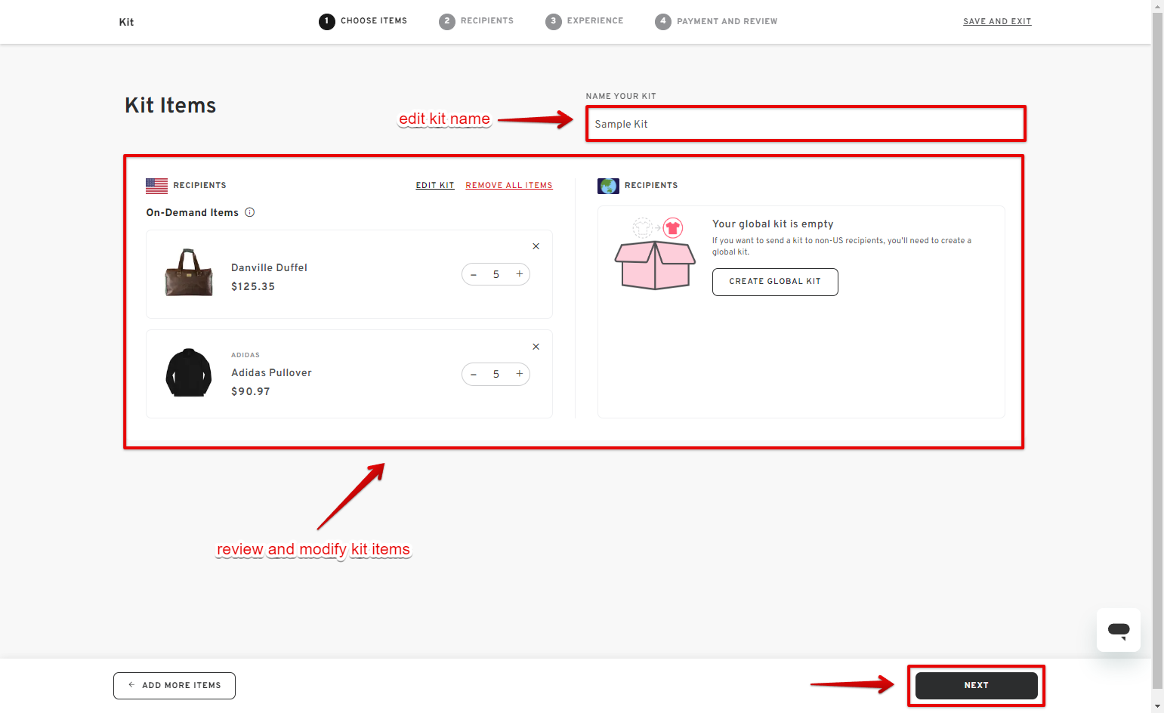1164x713 pixels.
Task: Click the page vertical scrollbar
Action: pyautogui.click(x=1157, y=350)
